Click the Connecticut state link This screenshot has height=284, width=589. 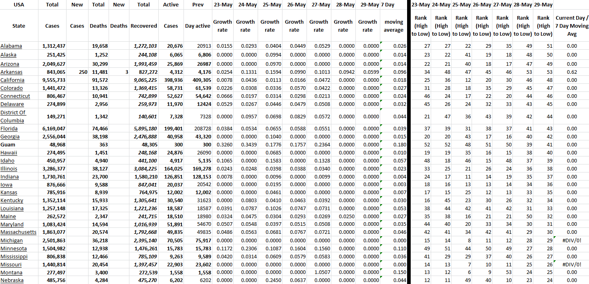(x=15, y=96)
